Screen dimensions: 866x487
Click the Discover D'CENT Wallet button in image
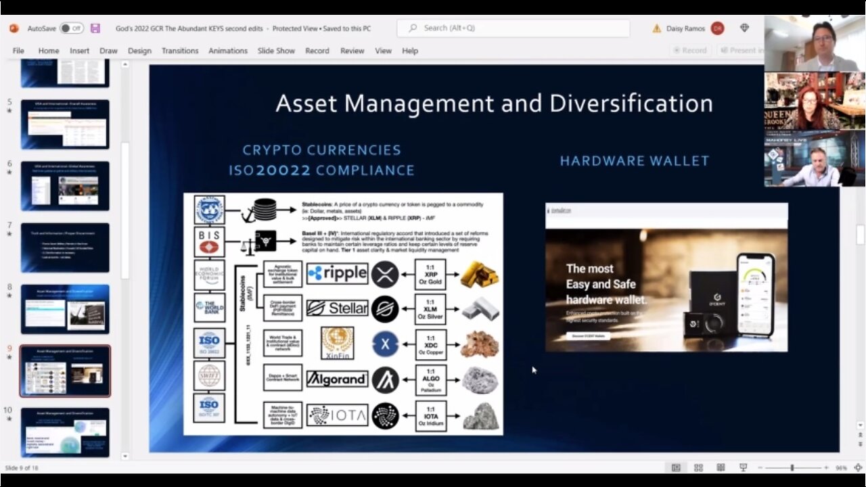(588, 335)
